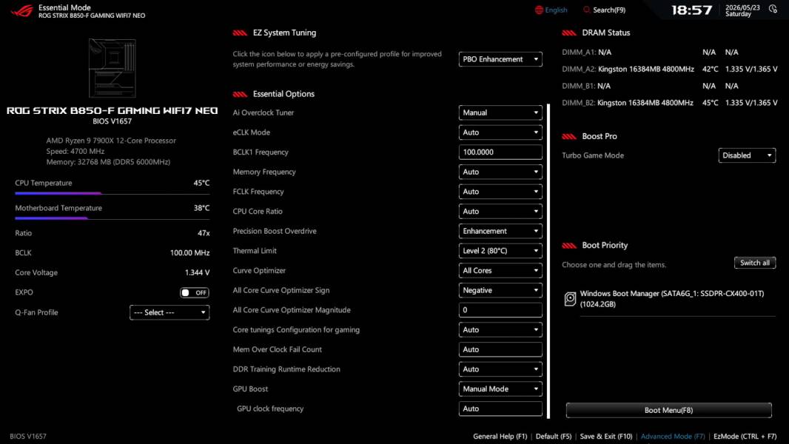The width and height of the screenshot is (789, 444).
Task: Click the GPU clock frequency field
Action: 500,408
